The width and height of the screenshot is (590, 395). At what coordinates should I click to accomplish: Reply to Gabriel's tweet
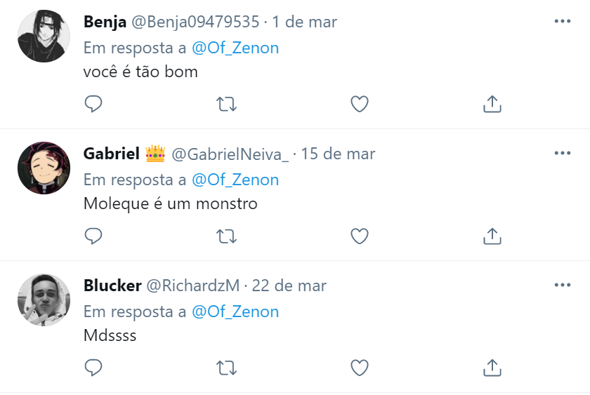[93, 236]
